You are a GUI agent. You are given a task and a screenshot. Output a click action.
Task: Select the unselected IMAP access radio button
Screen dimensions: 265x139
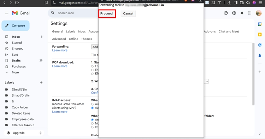coord(92,104)
